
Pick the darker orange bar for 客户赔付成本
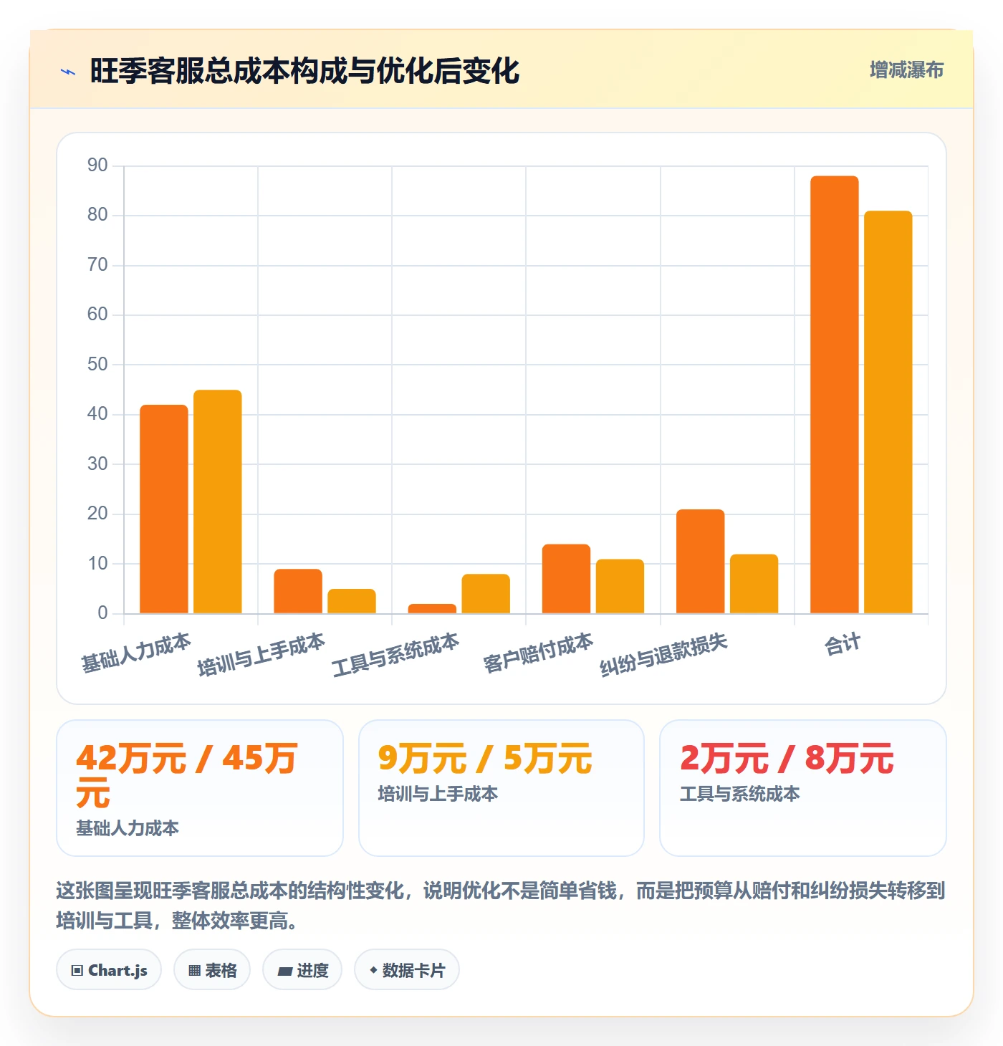click(566, 579)
